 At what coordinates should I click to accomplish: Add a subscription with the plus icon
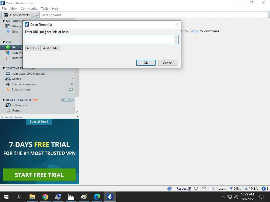[x=71, y=89]
